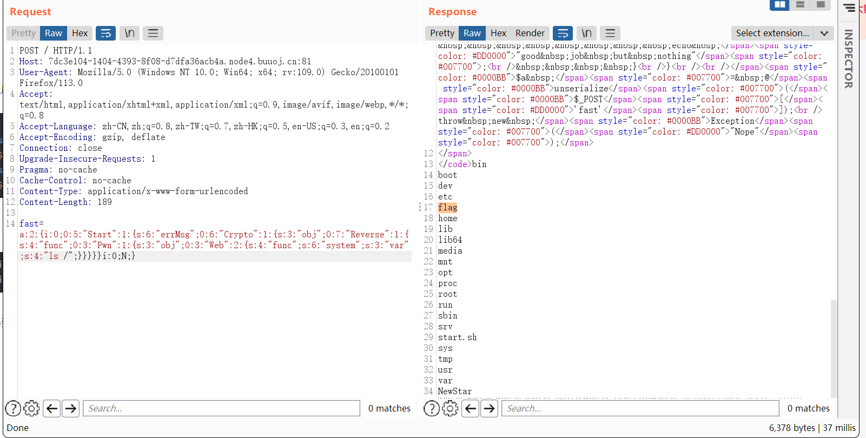Focus the Response search field
Viewport: 866px width, 438px height.
click(x=640, y=408)
